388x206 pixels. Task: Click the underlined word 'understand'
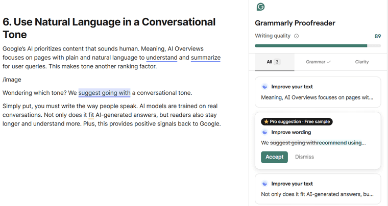pos(162,58)
